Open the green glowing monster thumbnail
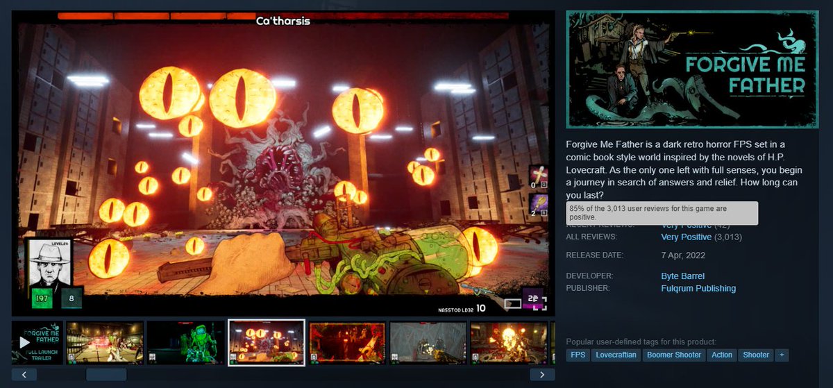The width and height of the screenshot is (833, 388). point(186,343)
